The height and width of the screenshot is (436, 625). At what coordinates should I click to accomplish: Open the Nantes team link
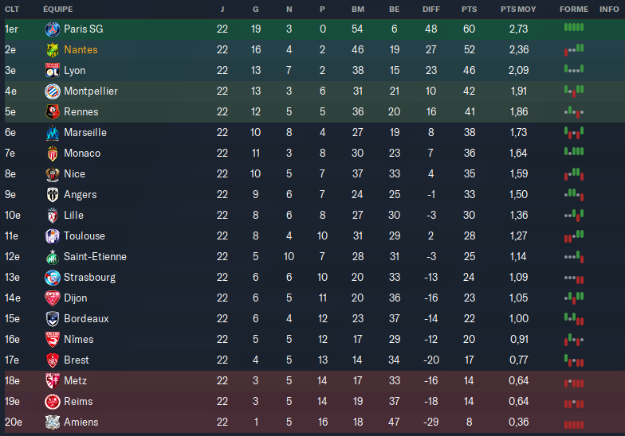coord(81,50)
